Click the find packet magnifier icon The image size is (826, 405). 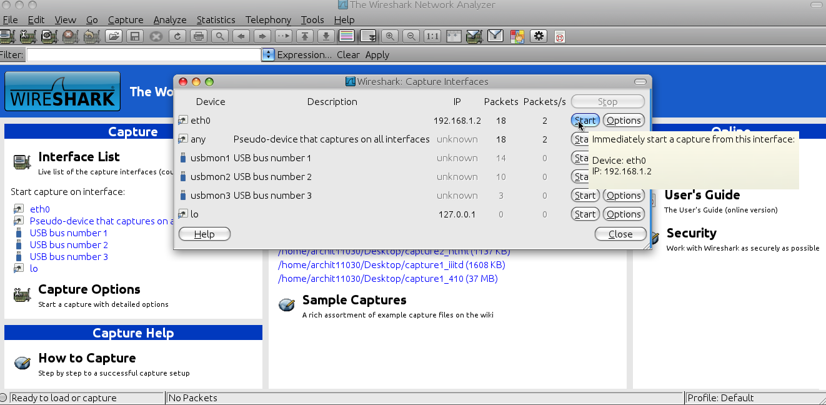pyautogui.click(x=220, y=36)
